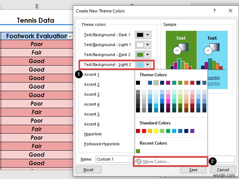Select the Footwork Evaluation header cell
239x179 pixels.
pos(37,36)
